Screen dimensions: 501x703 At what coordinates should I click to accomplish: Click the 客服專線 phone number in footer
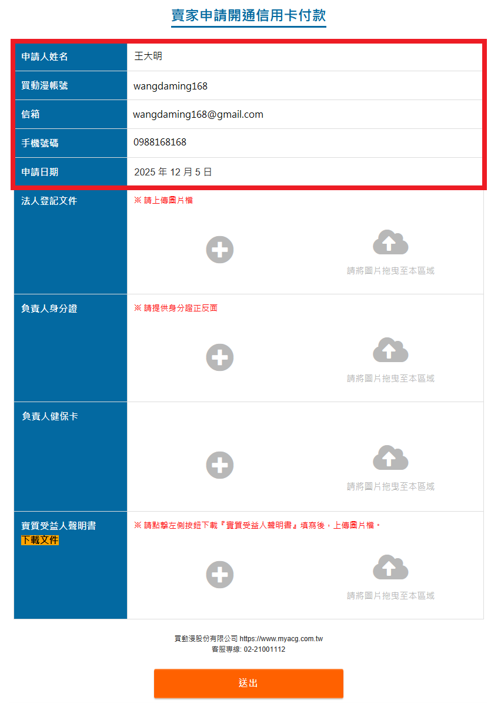(x=264, y=649)
